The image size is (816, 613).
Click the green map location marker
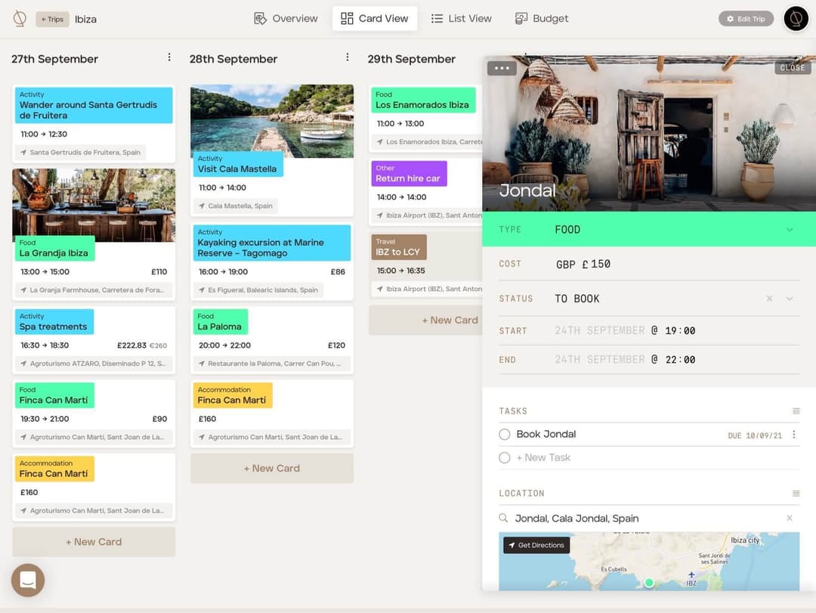(649, 582)
